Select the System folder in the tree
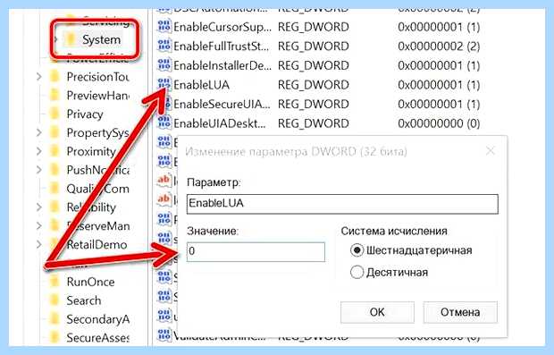 (101, 39)
